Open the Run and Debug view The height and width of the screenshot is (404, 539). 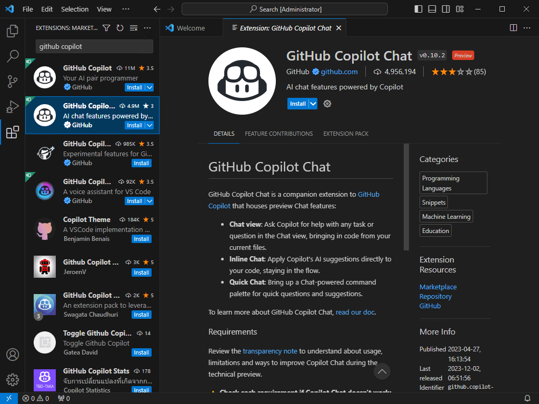(13, 107)
